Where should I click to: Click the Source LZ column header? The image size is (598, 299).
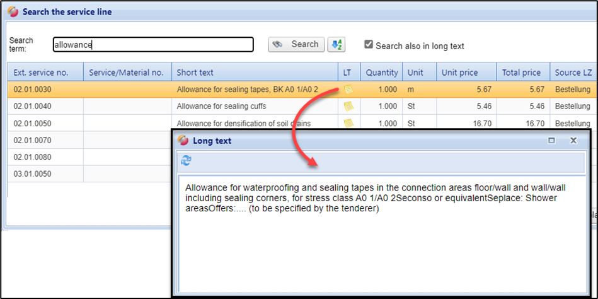[572, 73]
